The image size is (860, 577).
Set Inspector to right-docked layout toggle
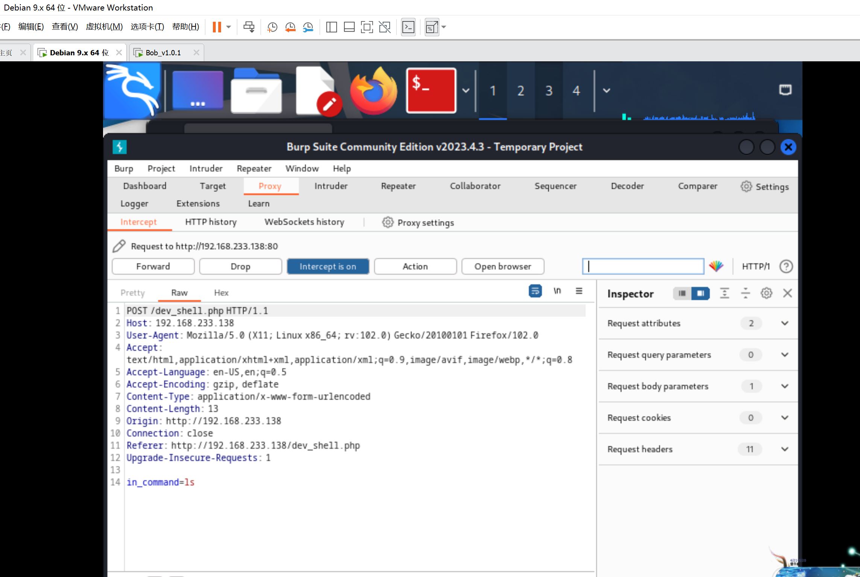tap(700, 293)
